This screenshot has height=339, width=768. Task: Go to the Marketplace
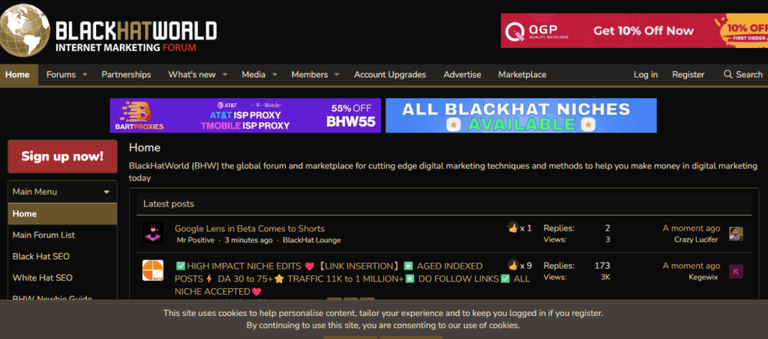click(x=522, y=75)
